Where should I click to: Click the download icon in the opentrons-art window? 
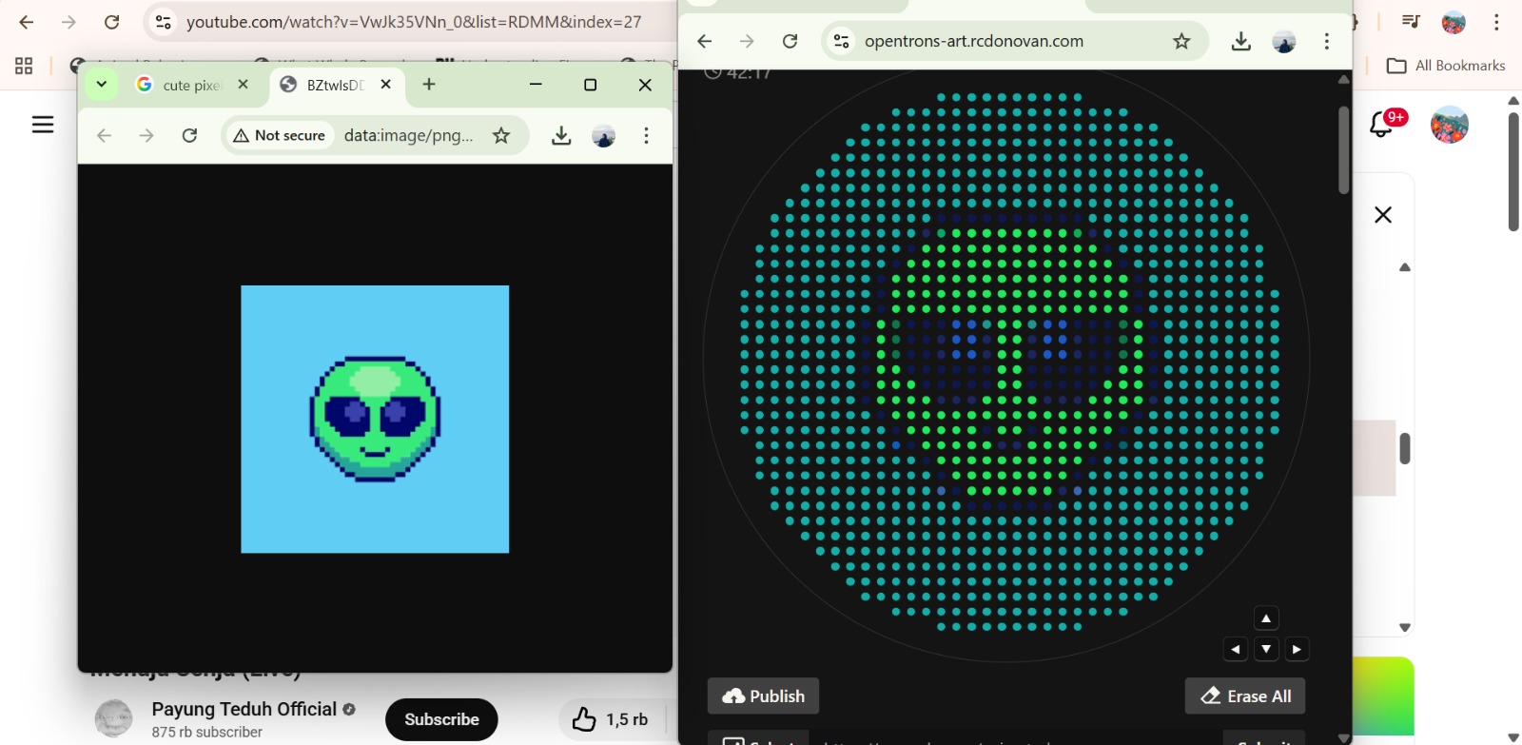(1240, 41)
